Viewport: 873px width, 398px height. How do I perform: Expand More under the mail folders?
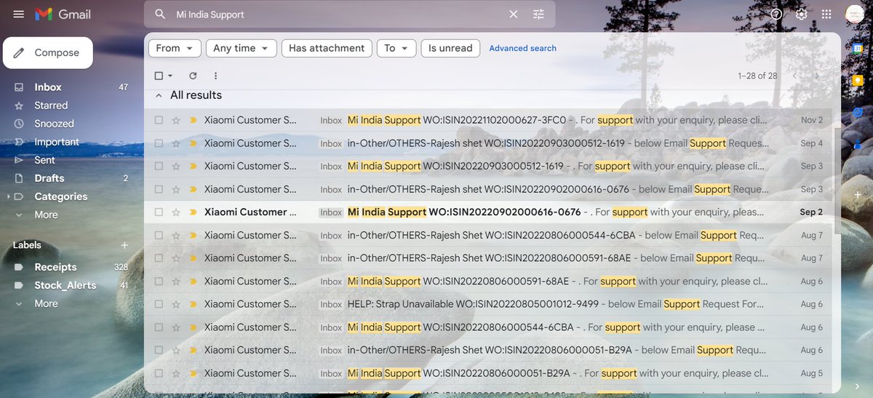point(46,215)
